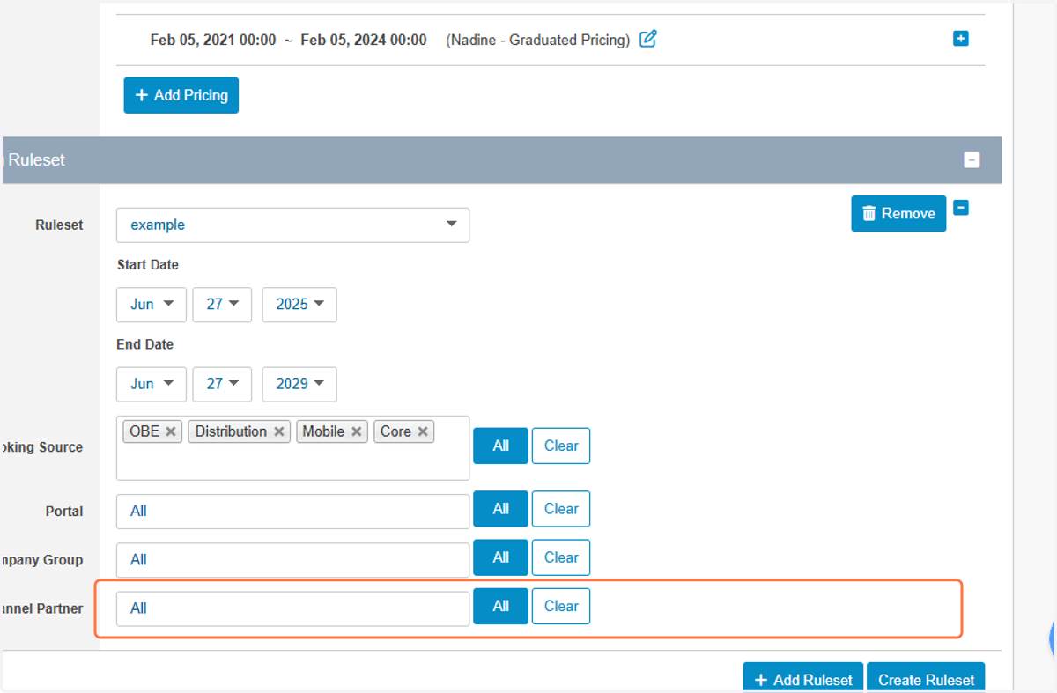Click the Company Group input field
Image resolution: width=1057 pixels, height=693 pixels.
coord(292,559)
